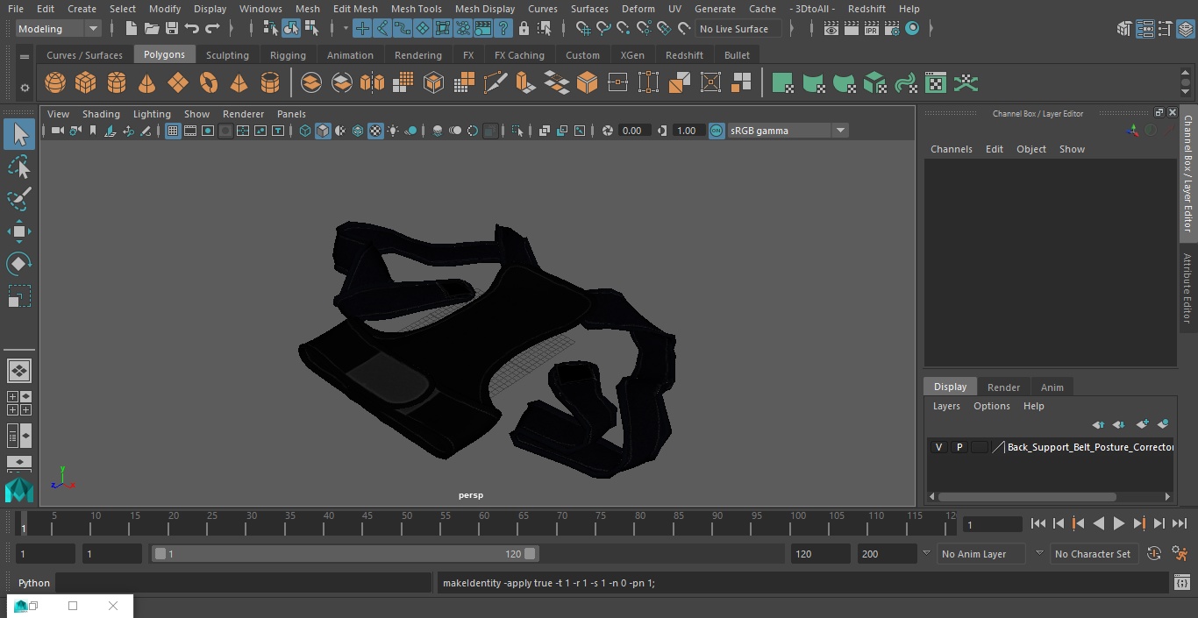Screen dimensions: 1198x618
Task: Create a polygon sphere from the shelf
Action: 55,83
